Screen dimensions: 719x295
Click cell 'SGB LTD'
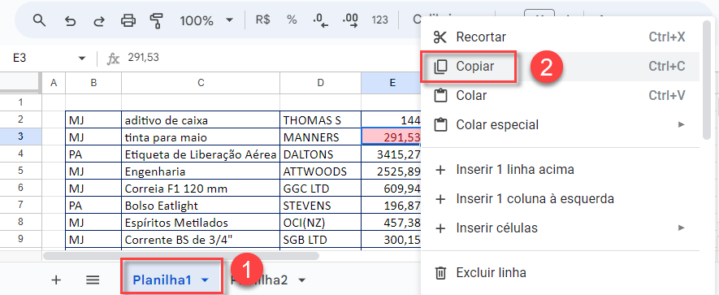(321, 239)
